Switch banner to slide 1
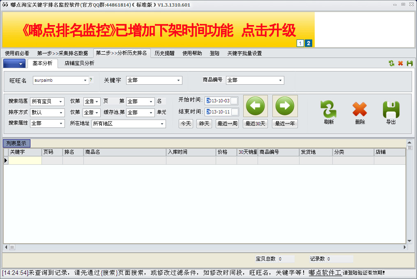This screenshot has height=279, width=417. pos(300,44)
